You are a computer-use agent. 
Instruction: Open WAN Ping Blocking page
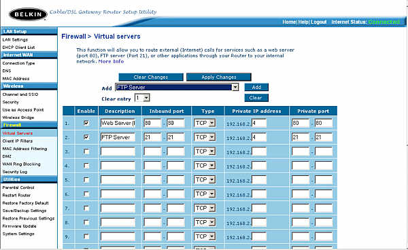coord(21,164)
